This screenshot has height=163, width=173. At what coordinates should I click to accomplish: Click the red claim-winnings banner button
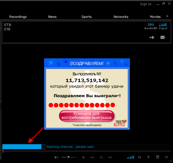(x=86, y=116)
